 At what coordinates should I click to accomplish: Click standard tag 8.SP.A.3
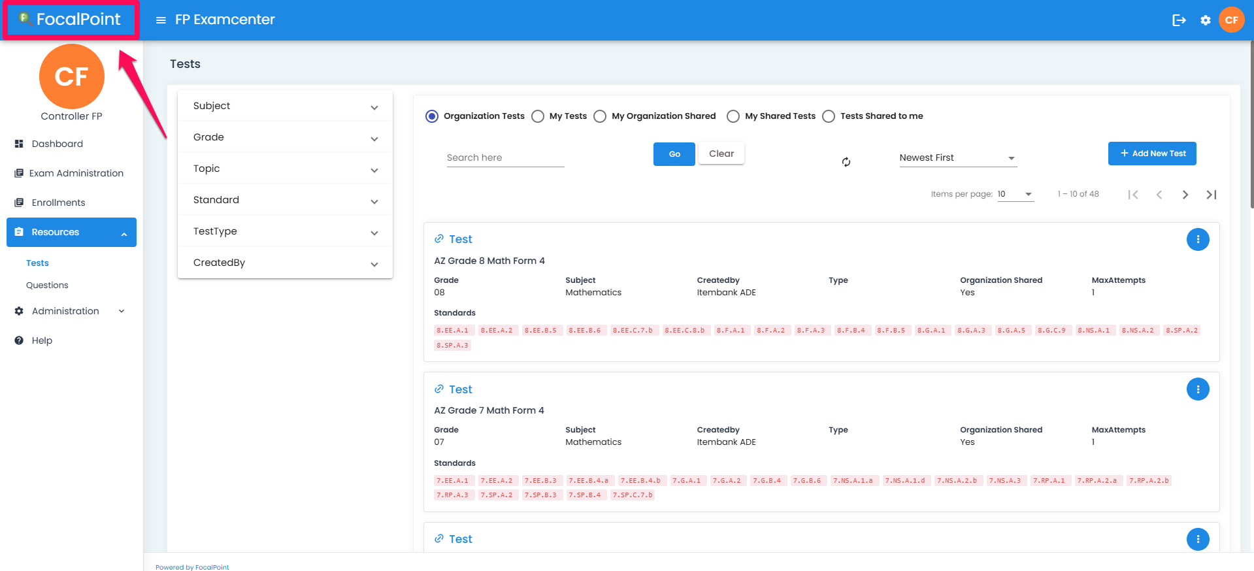[x=453, y=345]
